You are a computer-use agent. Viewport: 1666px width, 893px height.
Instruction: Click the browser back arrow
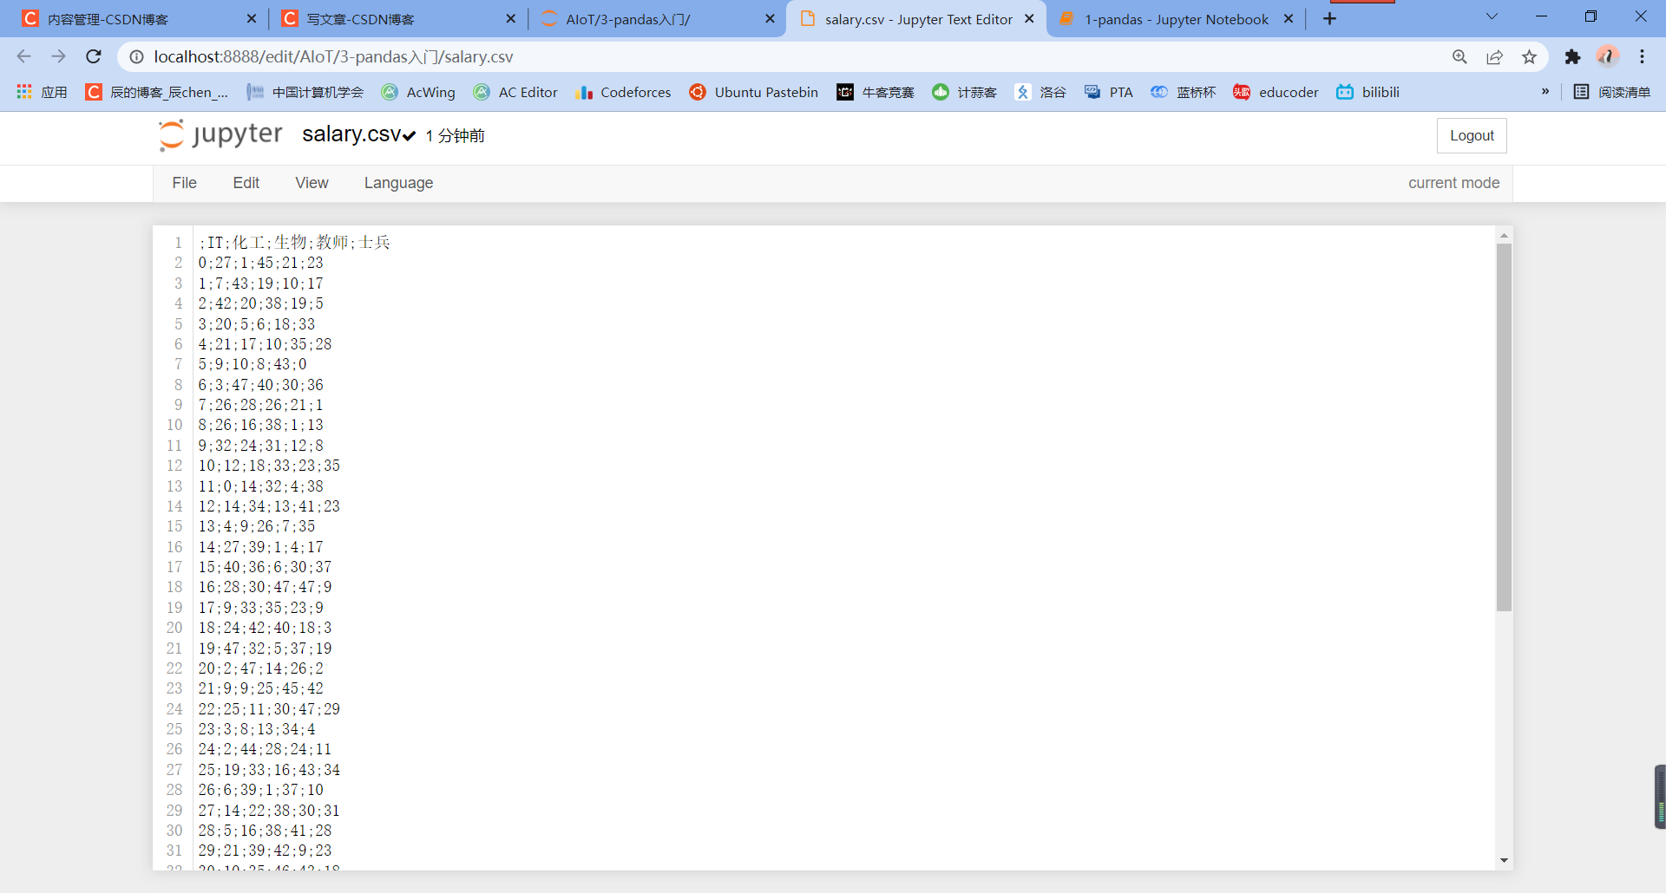coord(23,56)
